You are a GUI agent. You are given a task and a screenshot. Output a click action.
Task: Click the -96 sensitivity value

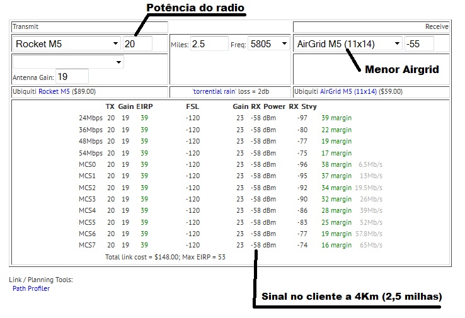(302, 164)
